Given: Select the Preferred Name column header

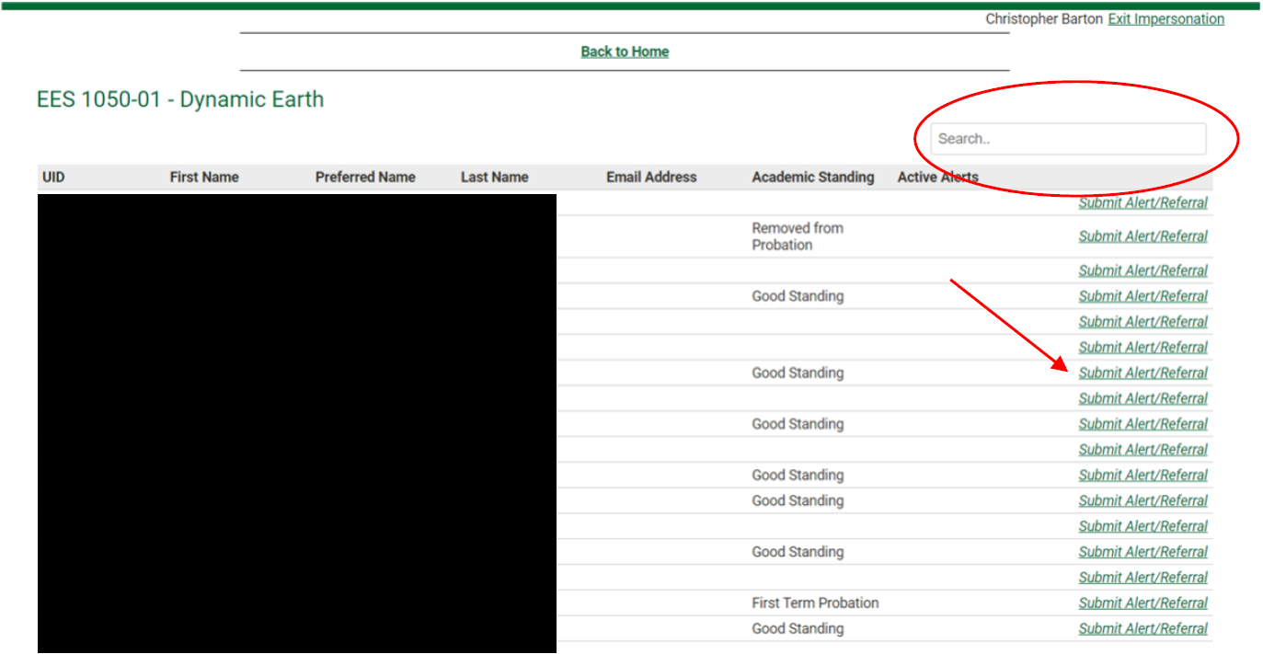Looking at the screenshot, I should (x=365, y=177).
